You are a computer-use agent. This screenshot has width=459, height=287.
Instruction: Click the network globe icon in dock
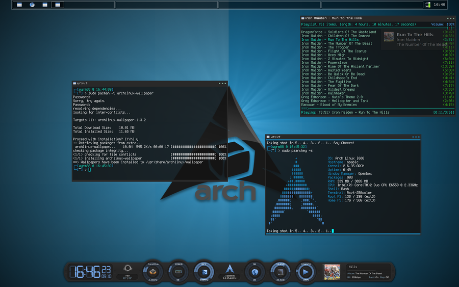[x=254, y=272]
